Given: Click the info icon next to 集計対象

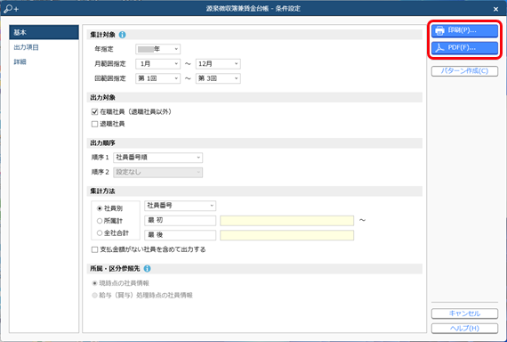Looking at the screenshot, I should 122,35.
